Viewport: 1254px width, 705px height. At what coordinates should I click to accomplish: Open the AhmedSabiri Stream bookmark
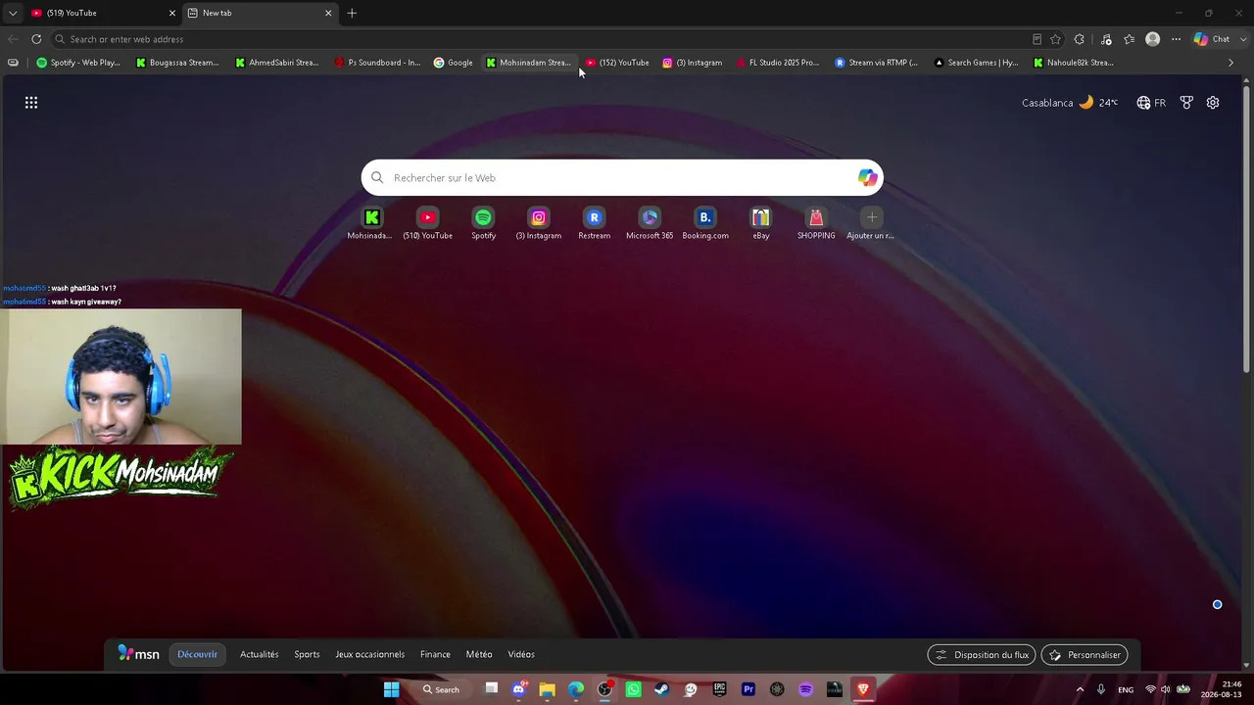click(x=277, y=63)
